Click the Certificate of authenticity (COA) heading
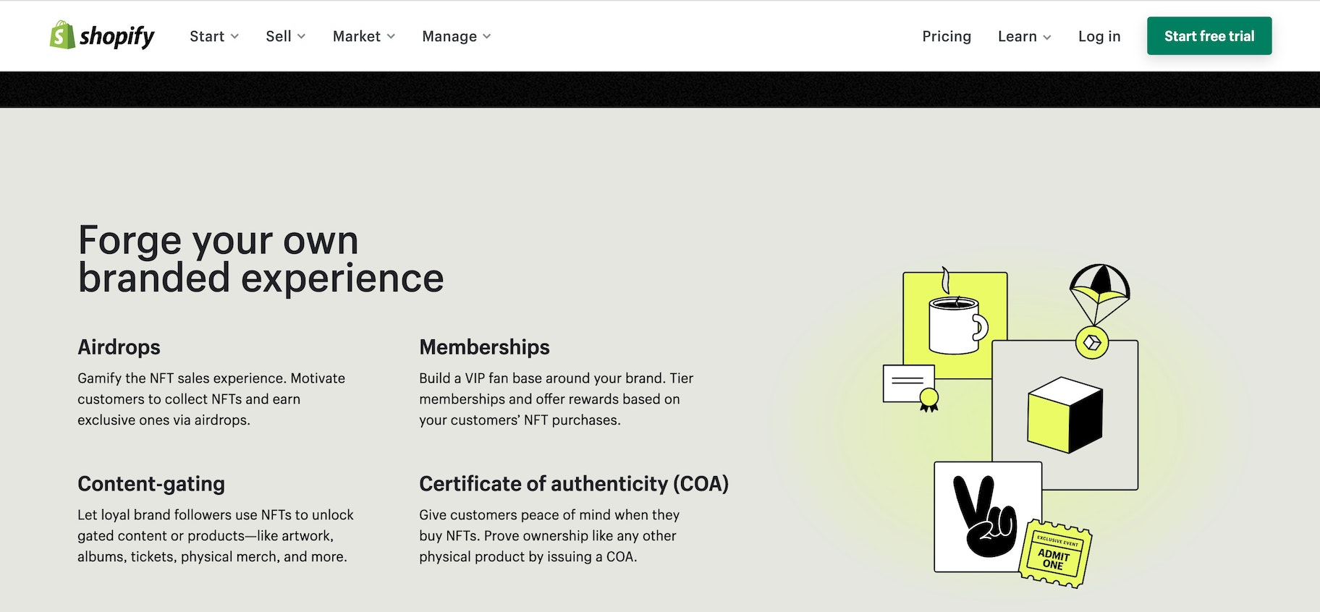1320x612 pixels. coord(573,484)
